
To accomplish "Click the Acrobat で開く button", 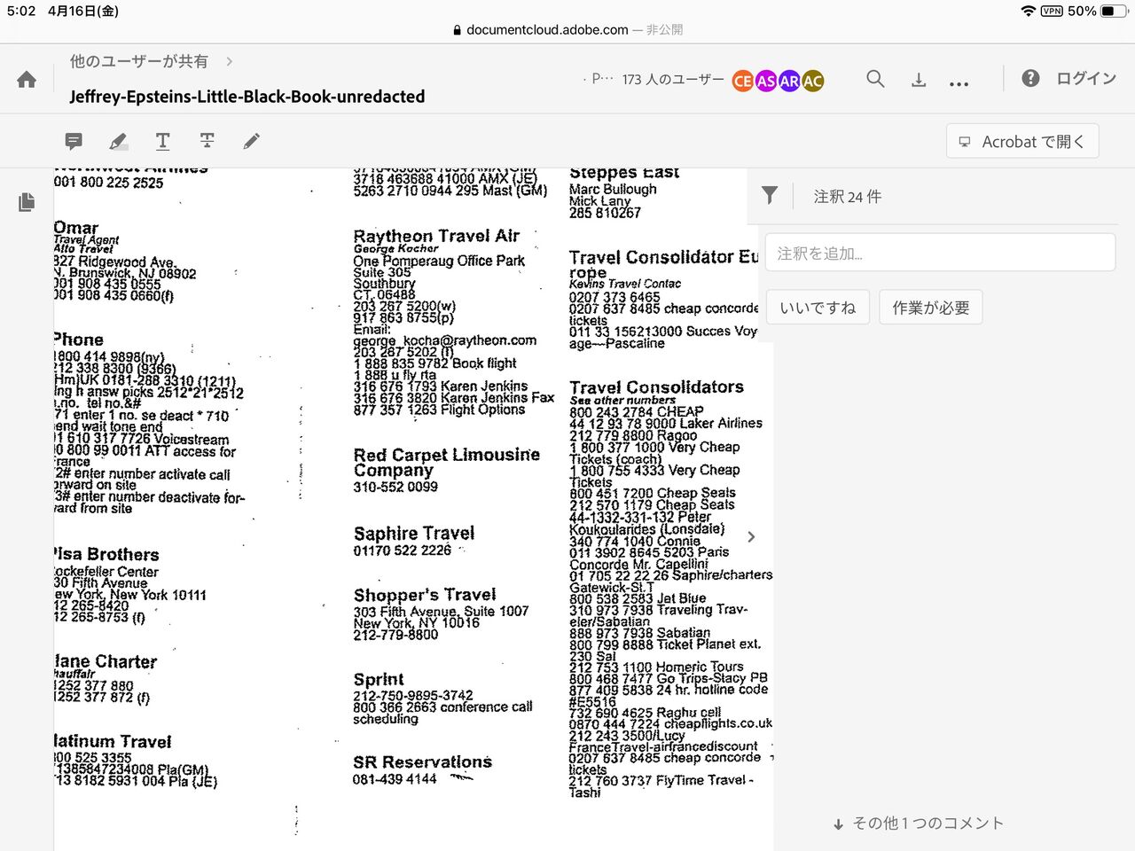I will (x=1023, y=142).
